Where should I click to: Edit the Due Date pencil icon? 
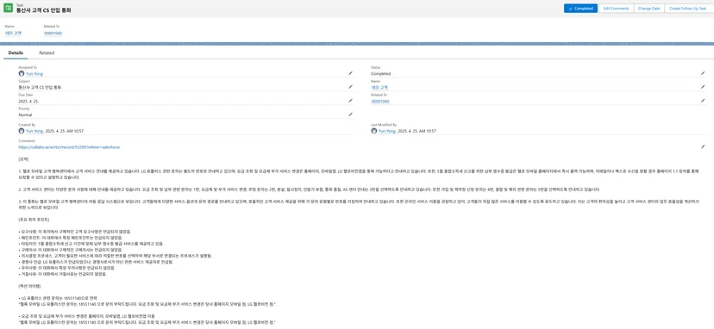(350, 101)
